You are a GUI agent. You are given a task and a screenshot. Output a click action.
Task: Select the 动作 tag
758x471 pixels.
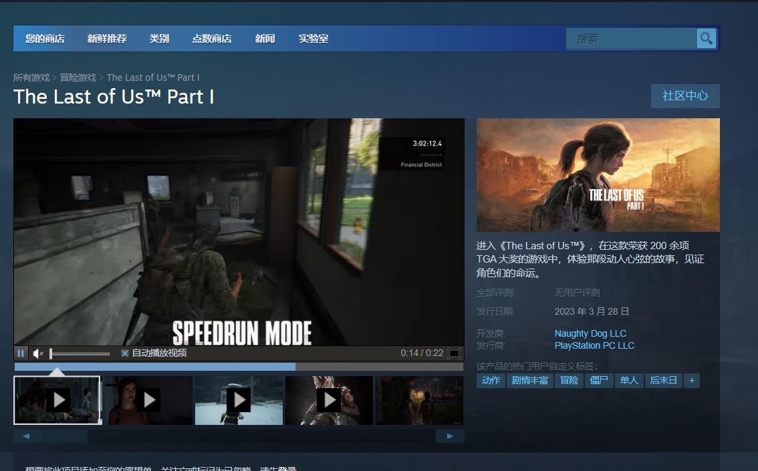tap(491, 381)
